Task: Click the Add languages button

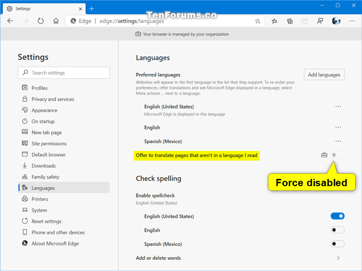Action: [x=324, y=74]
